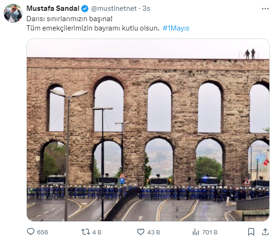This screenshot has width=275, height=240.
Task: Click the 701 B views count
Action: click(x=210, y=232)
